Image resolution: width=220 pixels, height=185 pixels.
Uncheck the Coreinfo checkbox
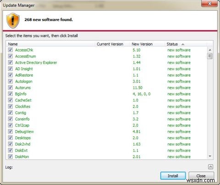(10, 119)
